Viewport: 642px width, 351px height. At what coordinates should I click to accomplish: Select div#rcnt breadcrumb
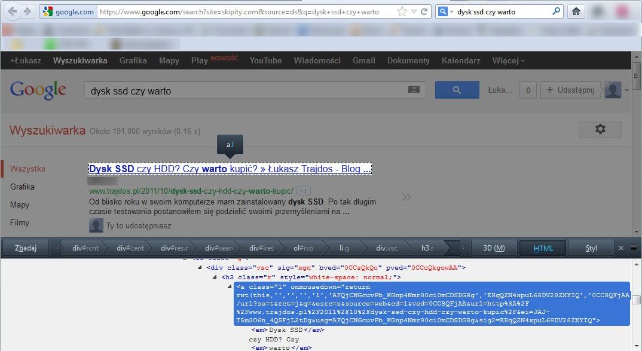(x=85, y=248)
